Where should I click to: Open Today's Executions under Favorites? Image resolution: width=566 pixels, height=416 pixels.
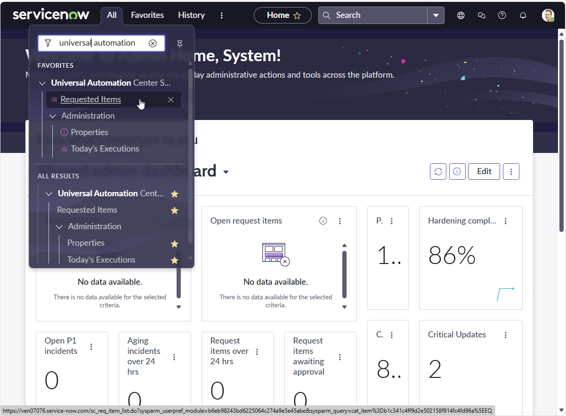[105, 149]
